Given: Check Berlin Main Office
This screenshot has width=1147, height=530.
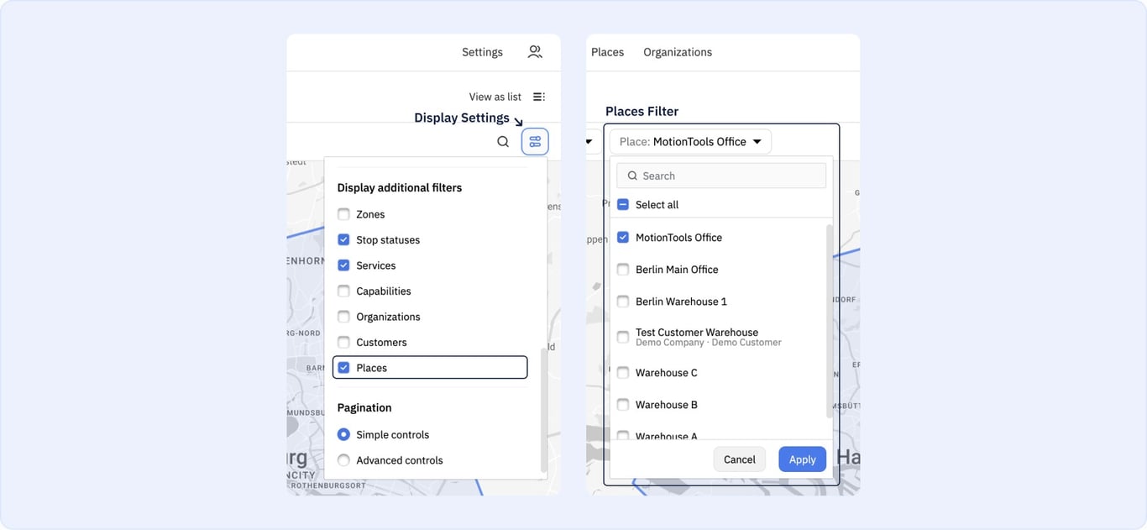Looking at the screenshot, I should tap(623, 270).
